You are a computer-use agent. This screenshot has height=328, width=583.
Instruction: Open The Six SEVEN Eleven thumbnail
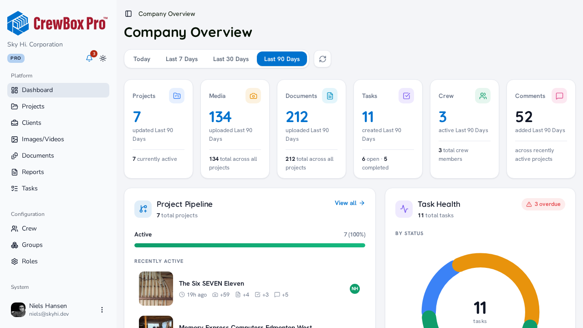156,289
